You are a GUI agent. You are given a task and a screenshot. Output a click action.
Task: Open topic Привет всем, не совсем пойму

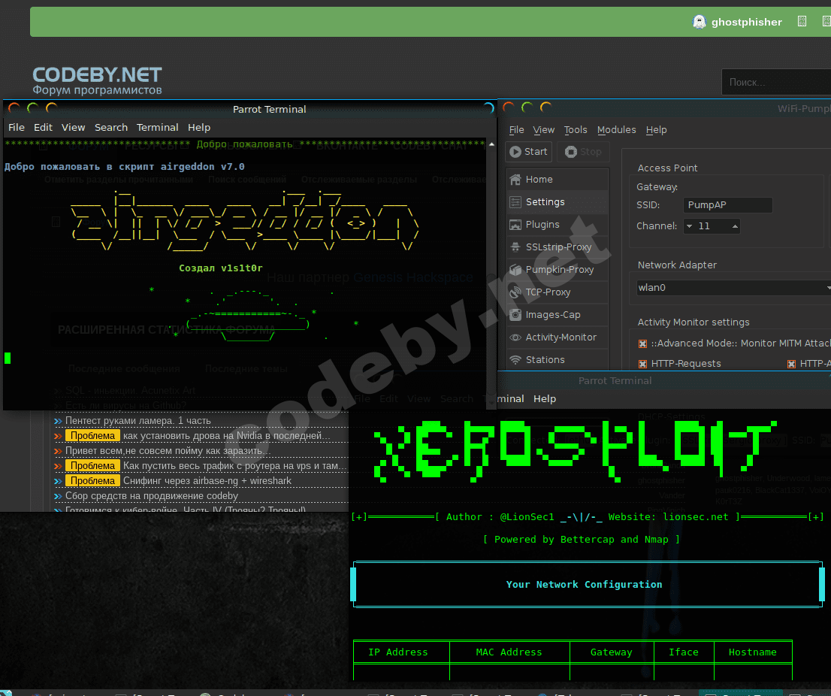167,451
